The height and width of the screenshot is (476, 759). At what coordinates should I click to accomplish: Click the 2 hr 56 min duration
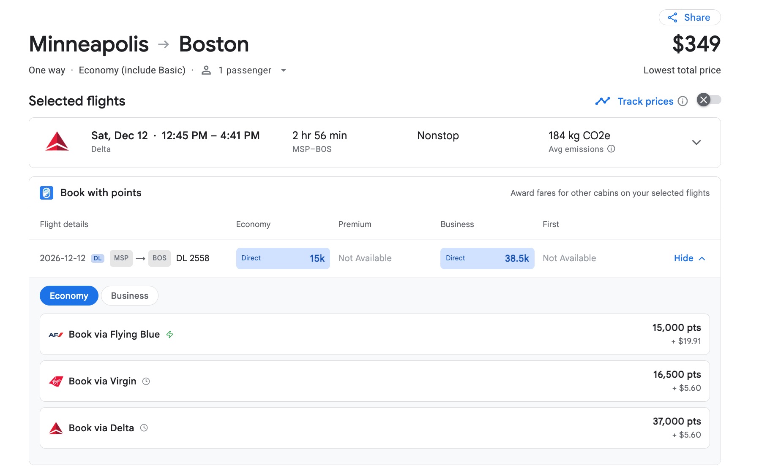[319, 135]
